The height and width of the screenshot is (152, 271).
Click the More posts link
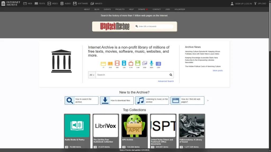pos(218,70)
